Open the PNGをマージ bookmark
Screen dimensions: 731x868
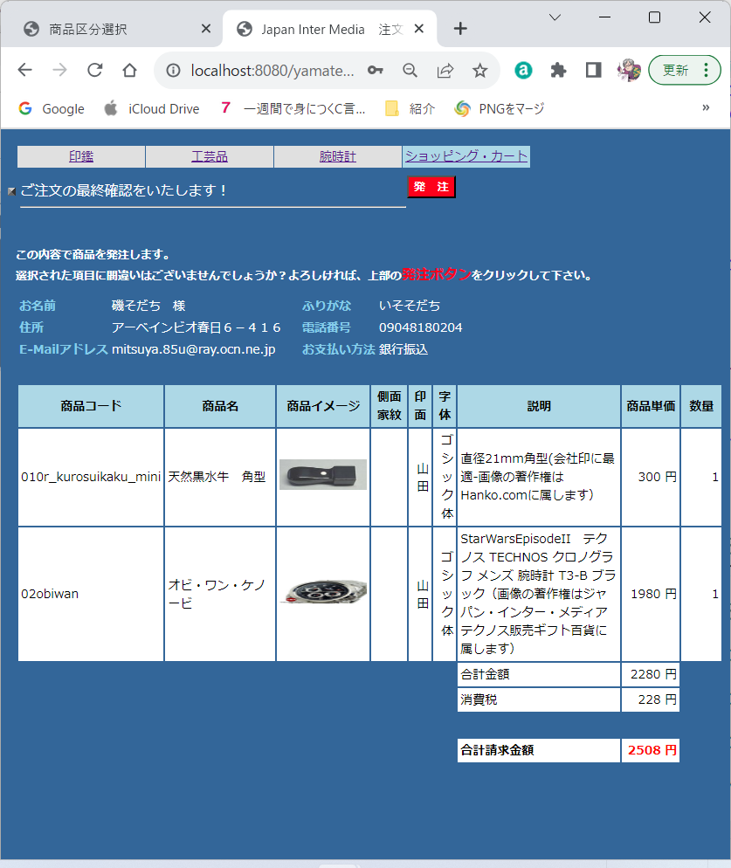[500, 108]
